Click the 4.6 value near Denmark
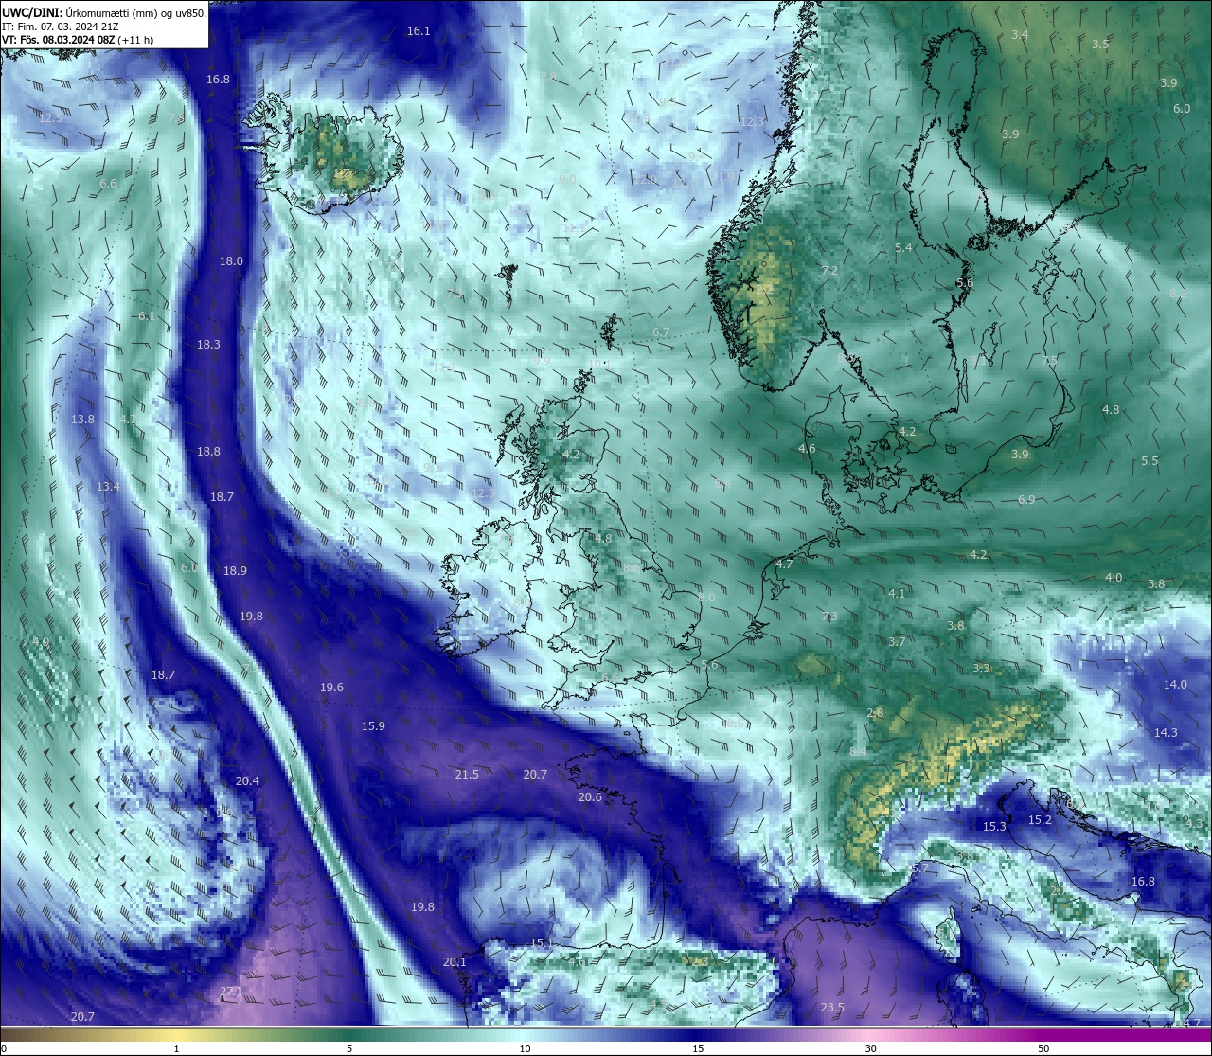Screen dimensions: 1212x1056 [807, 449]
